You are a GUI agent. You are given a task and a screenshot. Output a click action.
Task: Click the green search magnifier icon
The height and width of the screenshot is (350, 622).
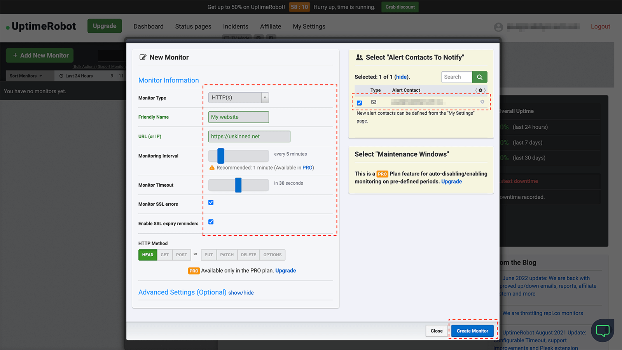click(480, 77)
